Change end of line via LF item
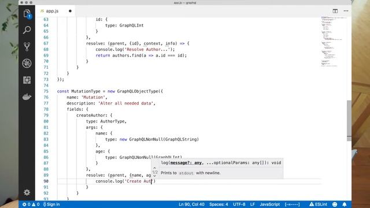 pyautogui.click(x=253, y=204)
